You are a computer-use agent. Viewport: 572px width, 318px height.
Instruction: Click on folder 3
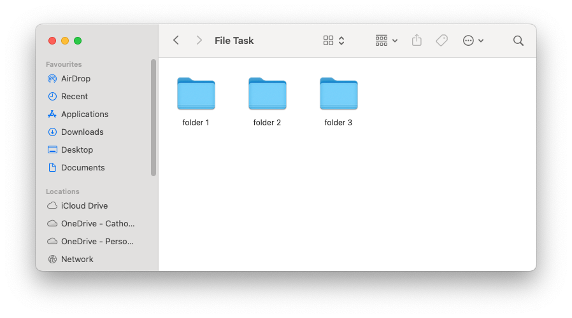coord(339,94)
